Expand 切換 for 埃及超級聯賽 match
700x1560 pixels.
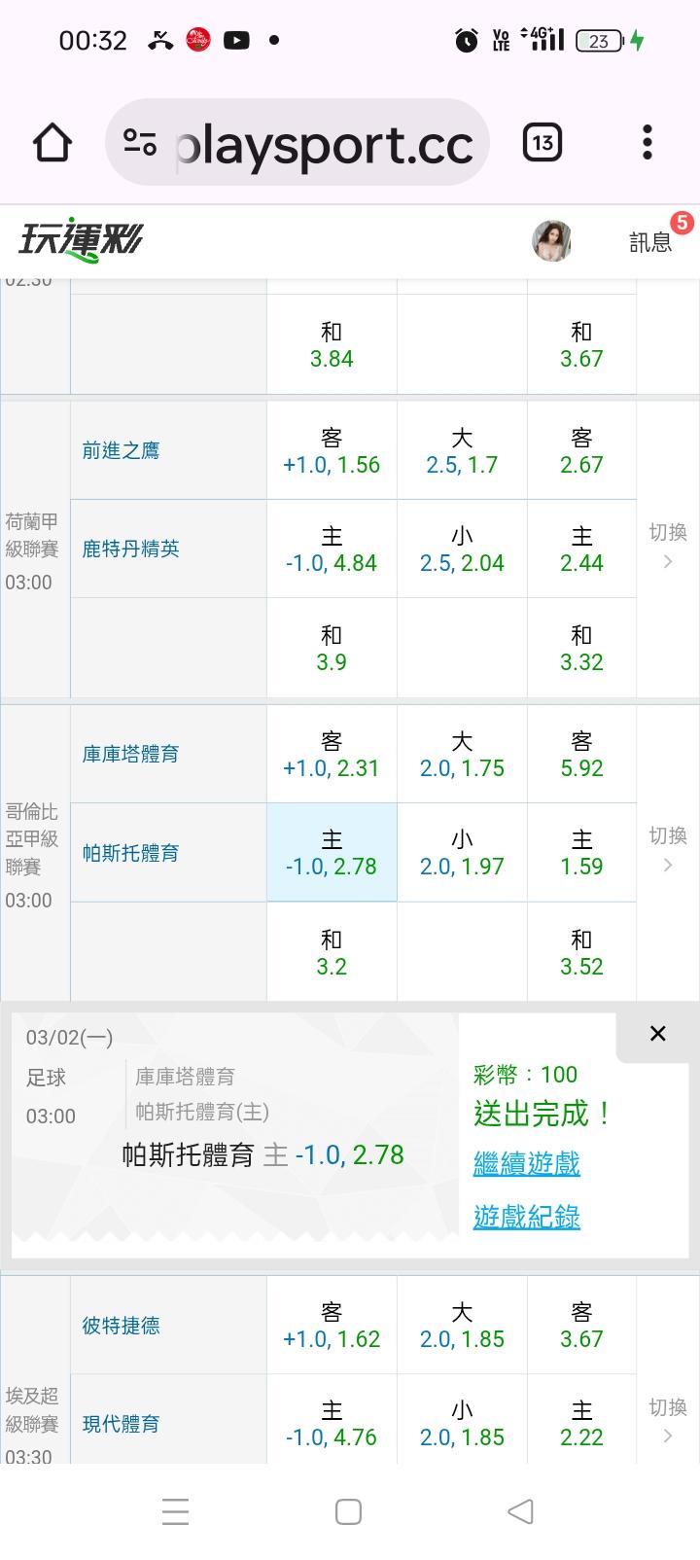click(x=668, y=1420)
